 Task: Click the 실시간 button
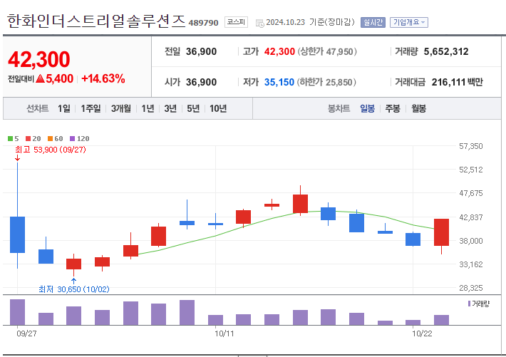373,22
